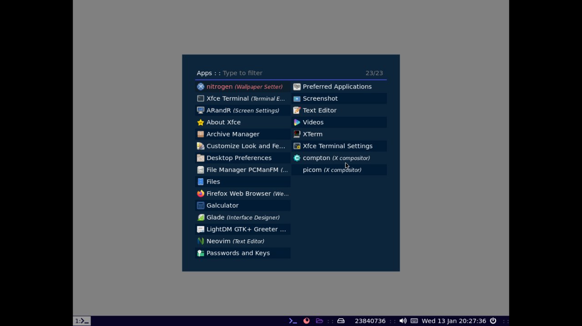
Task: Select the Text Editor entry label
Action: click(x=320, y=110)
